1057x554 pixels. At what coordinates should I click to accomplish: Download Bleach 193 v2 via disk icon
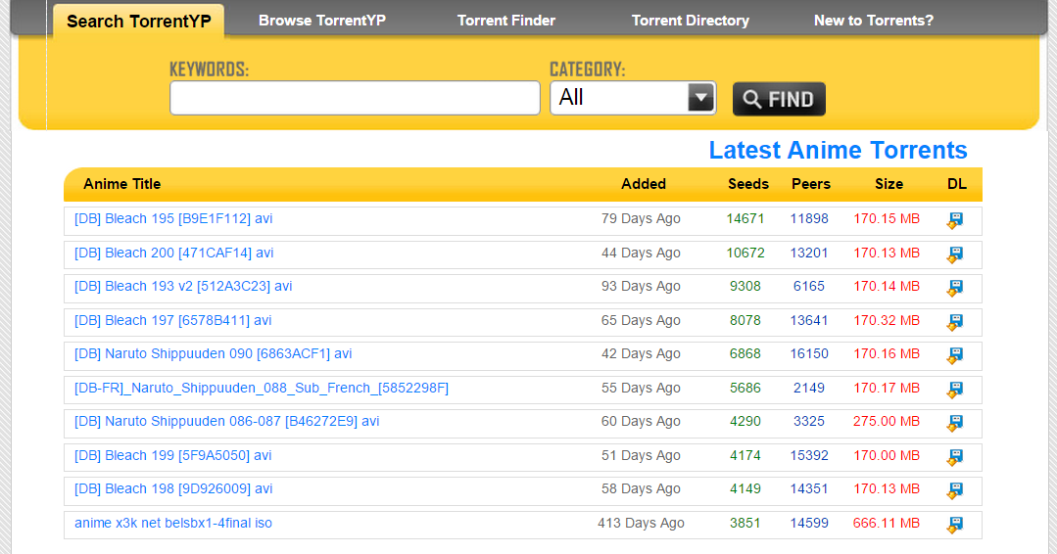click(955, 288)
